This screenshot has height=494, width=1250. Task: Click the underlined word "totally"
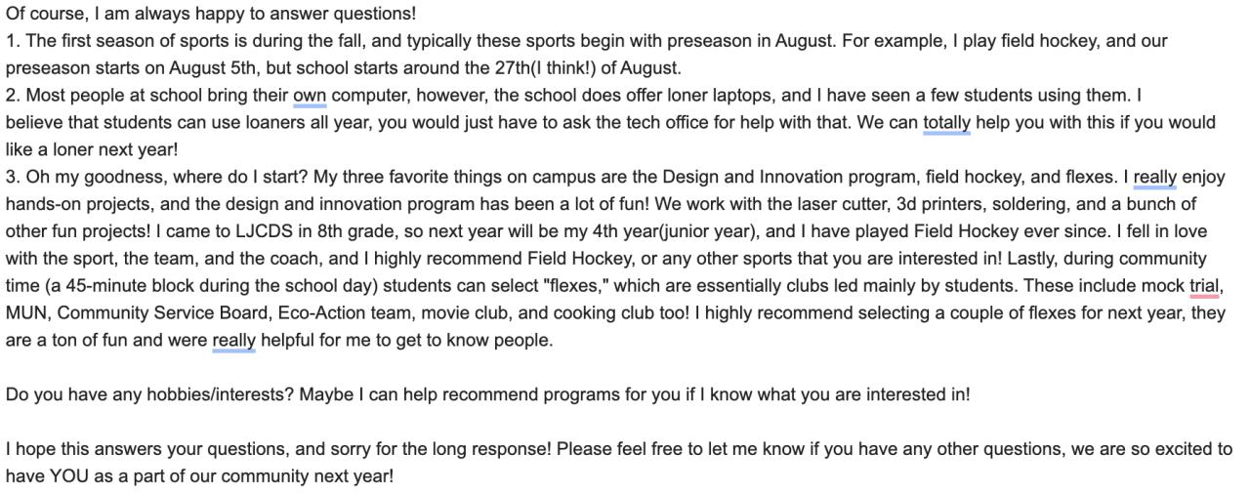click(945, 123)
